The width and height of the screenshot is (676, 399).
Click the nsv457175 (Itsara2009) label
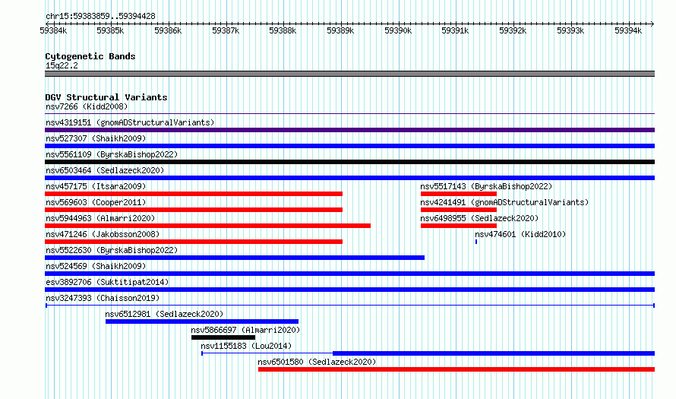(96, 186)
